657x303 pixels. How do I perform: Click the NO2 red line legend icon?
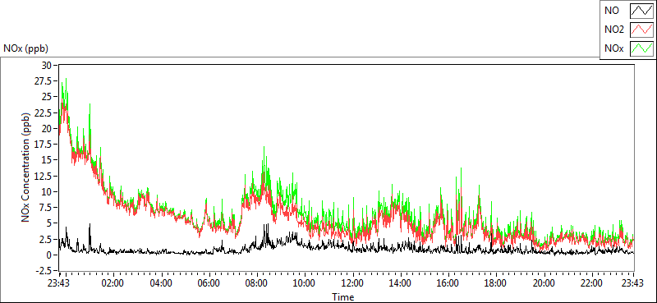(x=641, y=30)
